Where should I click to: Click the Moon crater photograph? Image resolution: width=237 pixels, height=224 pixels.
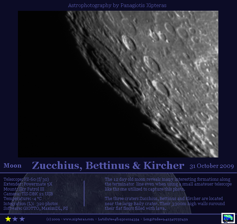[118, 84]
